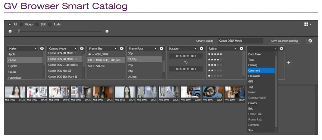Select the Video radio button
The width and height of the screenshot is (322, 140).
tap(21, 24)
